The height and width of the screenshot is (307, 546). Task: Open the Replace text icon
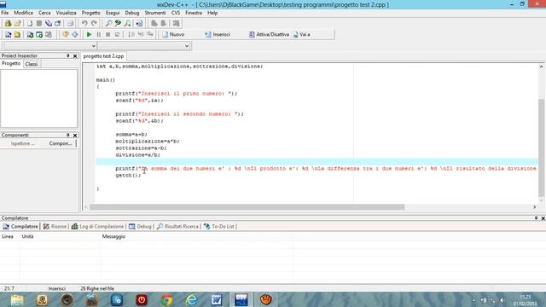(118, 23)
